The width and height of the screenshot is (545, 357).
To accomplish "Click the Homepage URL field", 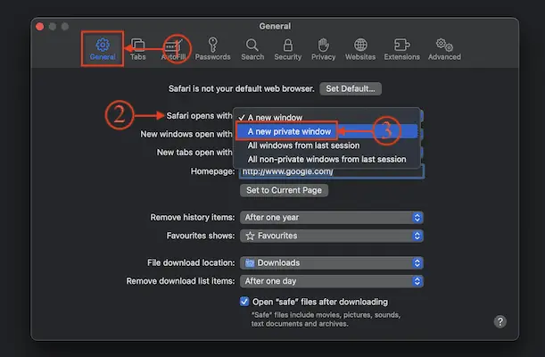I will pos(330,172).
